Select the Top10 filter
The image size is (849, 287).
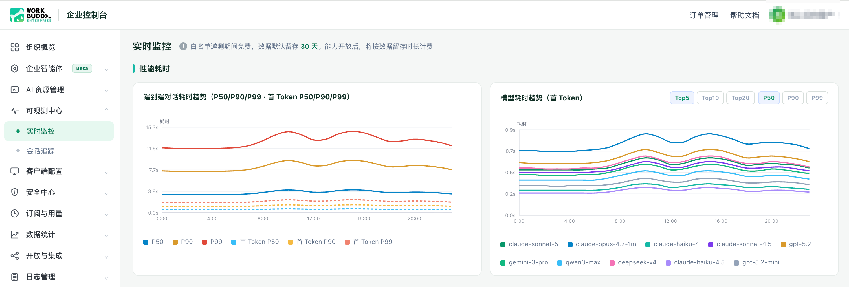pos(710,98)
